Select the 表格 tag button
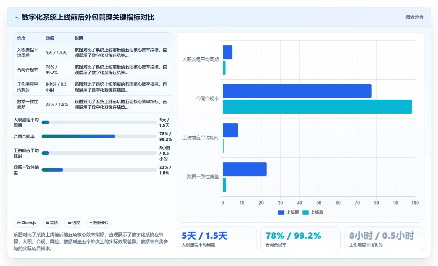438x266 pixels. pyautogui.click(x=52, y=223)
